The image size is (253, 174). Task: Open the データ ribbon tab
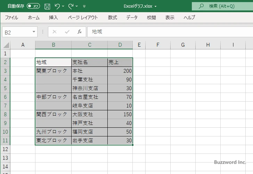coord(132,17)
